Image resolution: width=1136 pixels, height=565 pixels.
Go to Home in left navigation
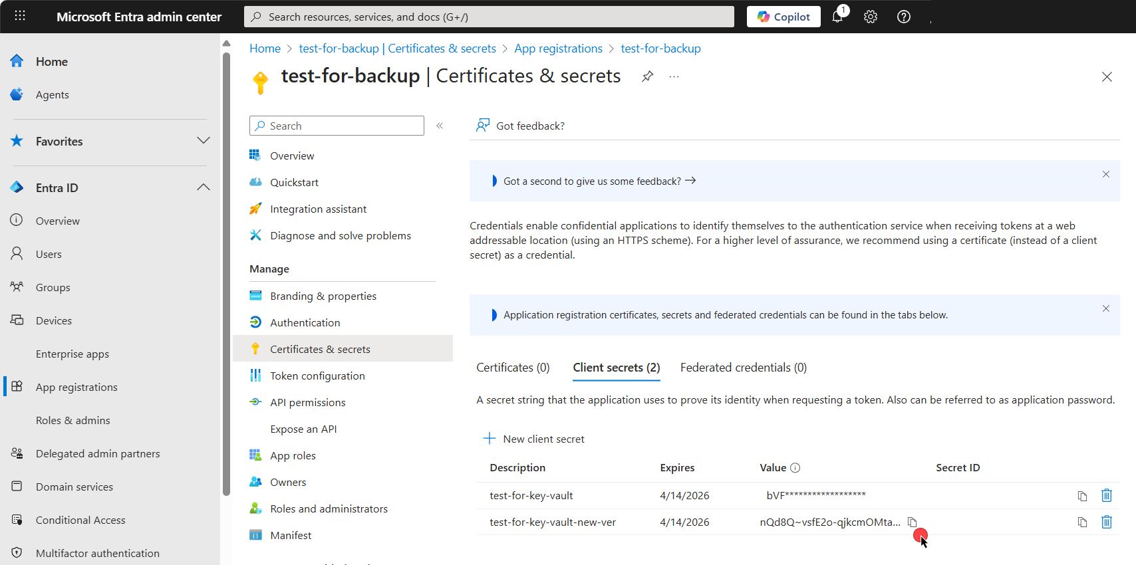pos(52,62)
